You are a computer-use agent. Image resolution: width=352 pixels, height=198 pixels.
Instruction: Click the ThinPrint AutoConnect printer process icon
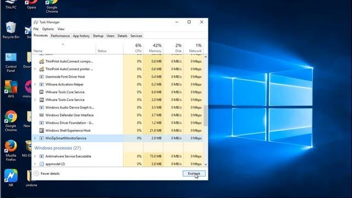pyautogui.click(x=42, y=69)
